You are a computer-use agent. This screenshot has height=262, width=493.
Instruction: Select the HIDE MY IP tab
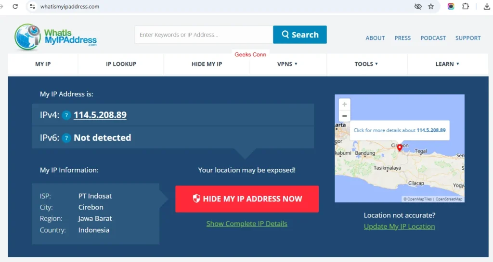pyautogui.click(x=207, y=64)
